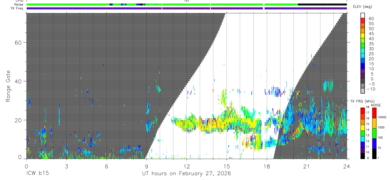Click the '60' tick on the Range Gate axis

tap(19, 43)
